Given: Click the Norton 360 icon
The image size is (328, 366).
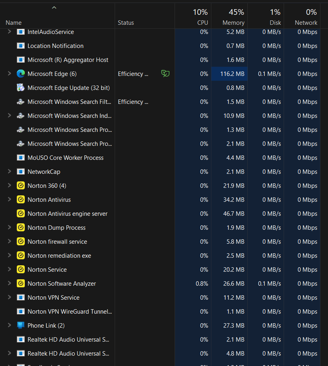Looking at the screenshot, I should [x=21, y=186].
